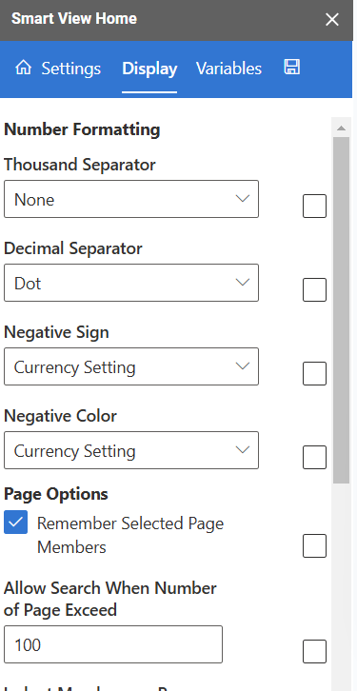
Task: Check the box beside Negative Color
Action: point(315,457)
